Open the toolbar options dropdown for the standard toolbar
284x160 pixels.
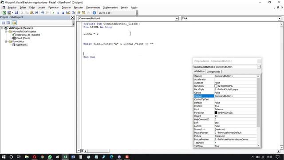tap(137, 13)
